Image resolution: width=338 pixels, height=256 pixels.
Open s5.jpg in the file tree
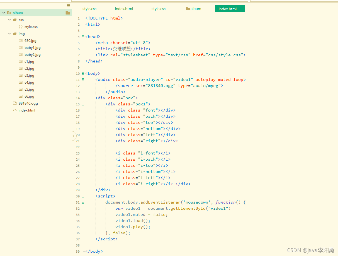pyautogui.click(x=29, y=89)
